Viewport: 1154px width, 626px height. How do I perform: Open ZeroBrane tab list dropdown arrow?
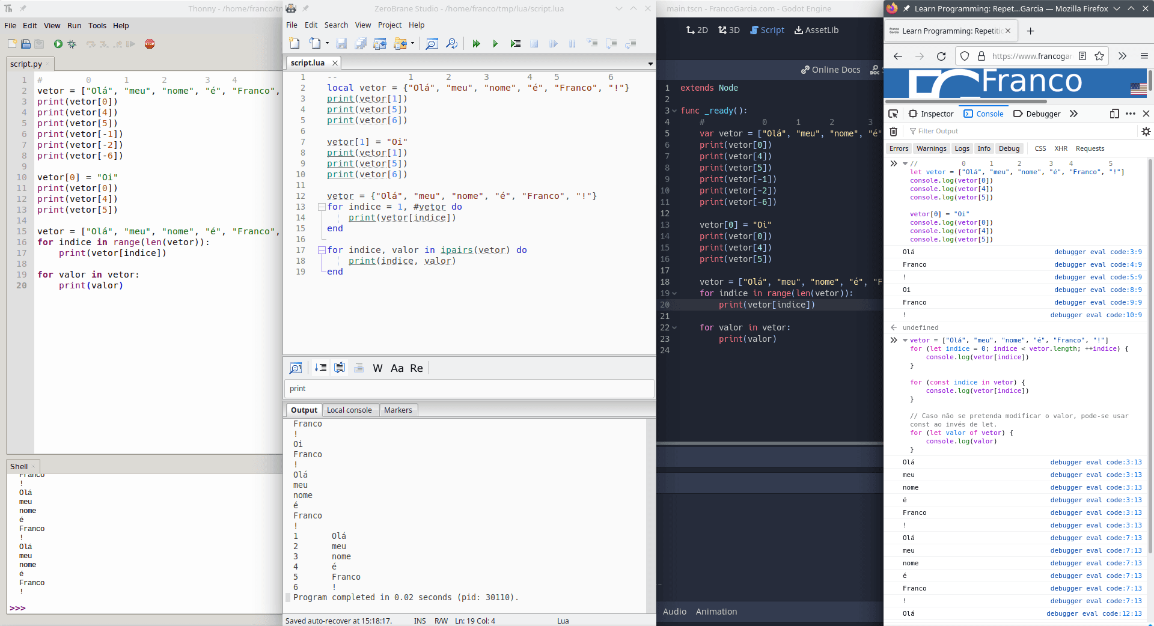[650, 63]
